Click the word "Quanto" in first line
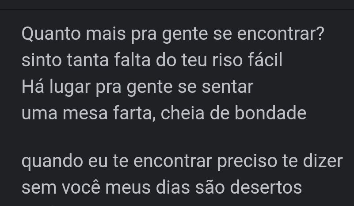Screen dimensions: 354x206 [x=51, y=34]
